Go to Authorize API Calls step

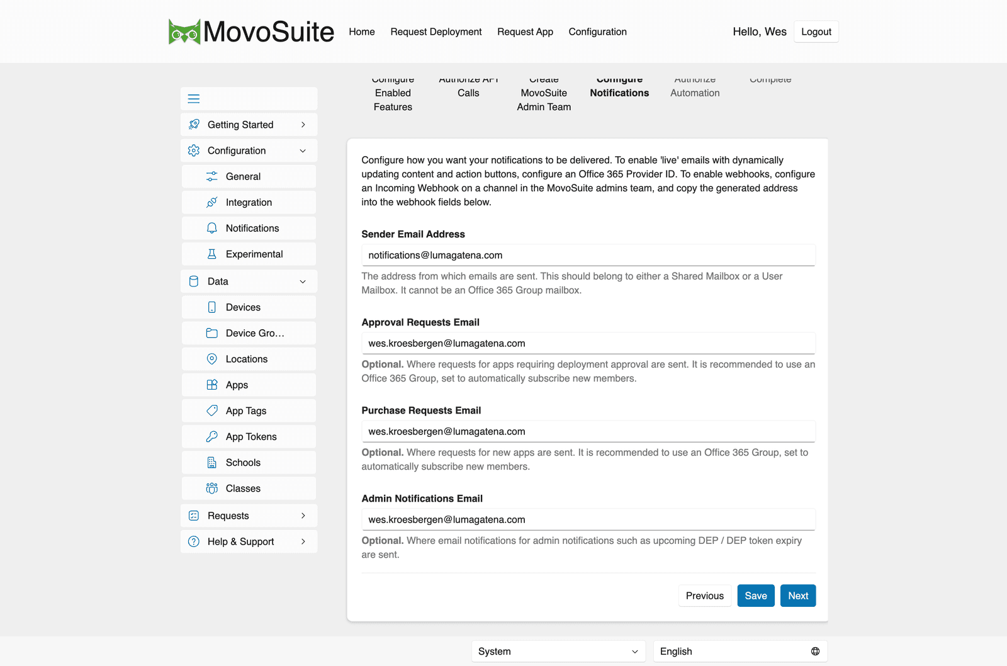click(x=468, y=86)
